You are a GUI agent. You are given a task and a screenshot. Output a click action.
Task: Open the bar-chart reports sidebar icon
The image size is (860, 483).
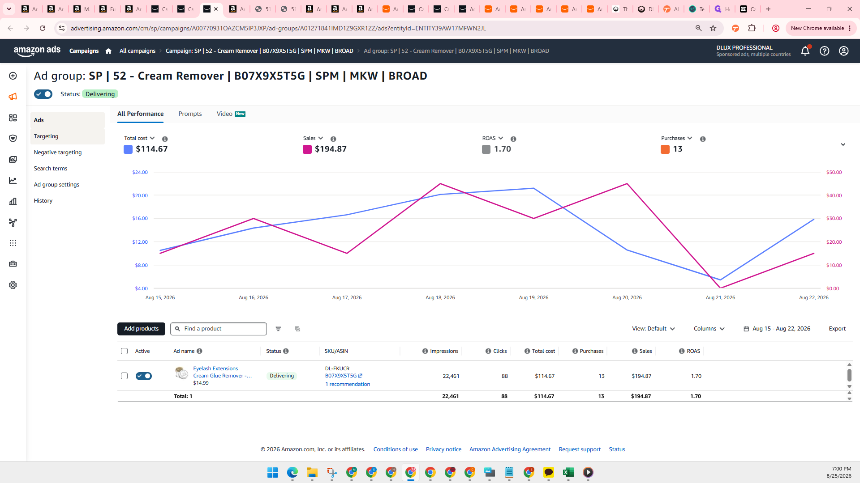(13, 201)
